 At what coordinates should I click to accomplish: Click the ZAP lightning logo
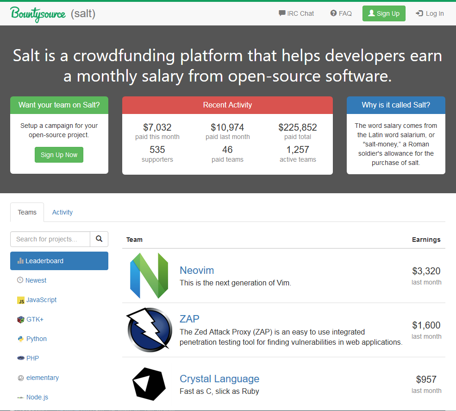(x=149, y=330)
